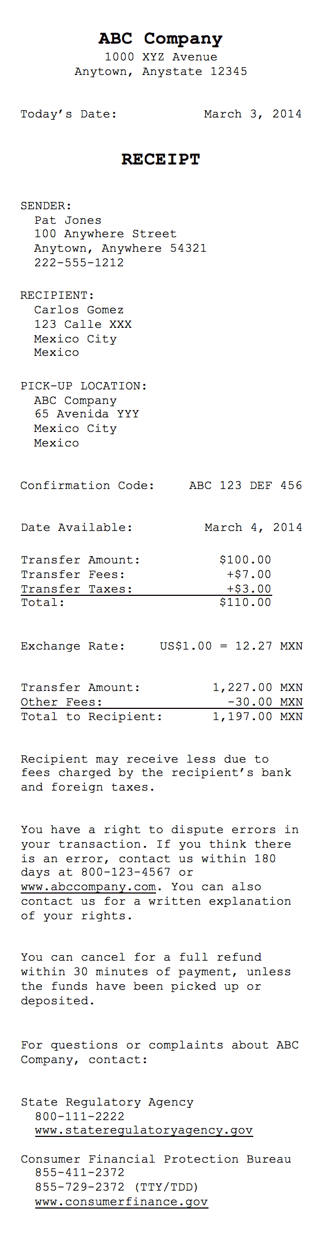Click the Total amount $110.00
This screenshot has width=322, height=1241.
point(245,603)
